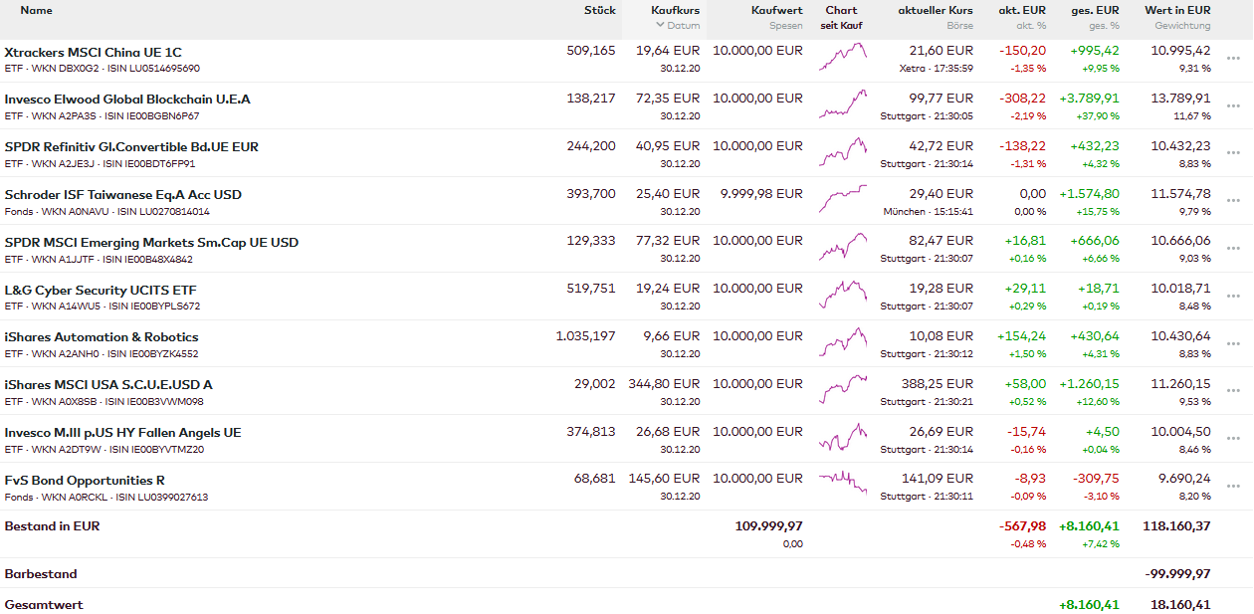Open SPDR MSCI Emerging Markets Sm.Cap link

(151, 242)
